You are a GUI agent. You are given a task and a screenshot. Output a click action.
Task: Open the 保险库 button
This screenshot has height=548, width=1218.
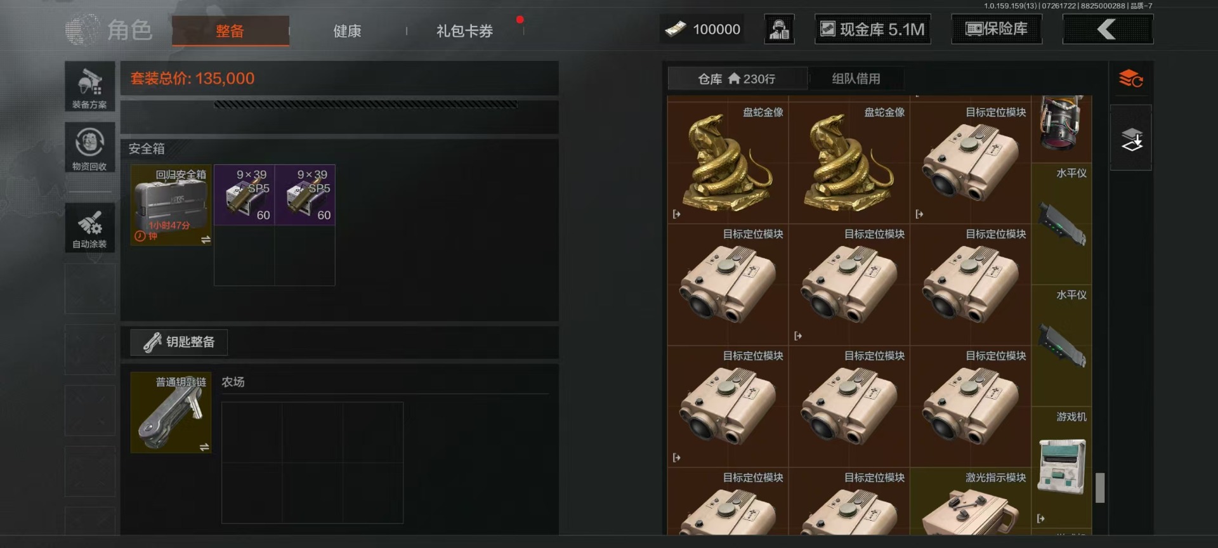coord(997,29)
